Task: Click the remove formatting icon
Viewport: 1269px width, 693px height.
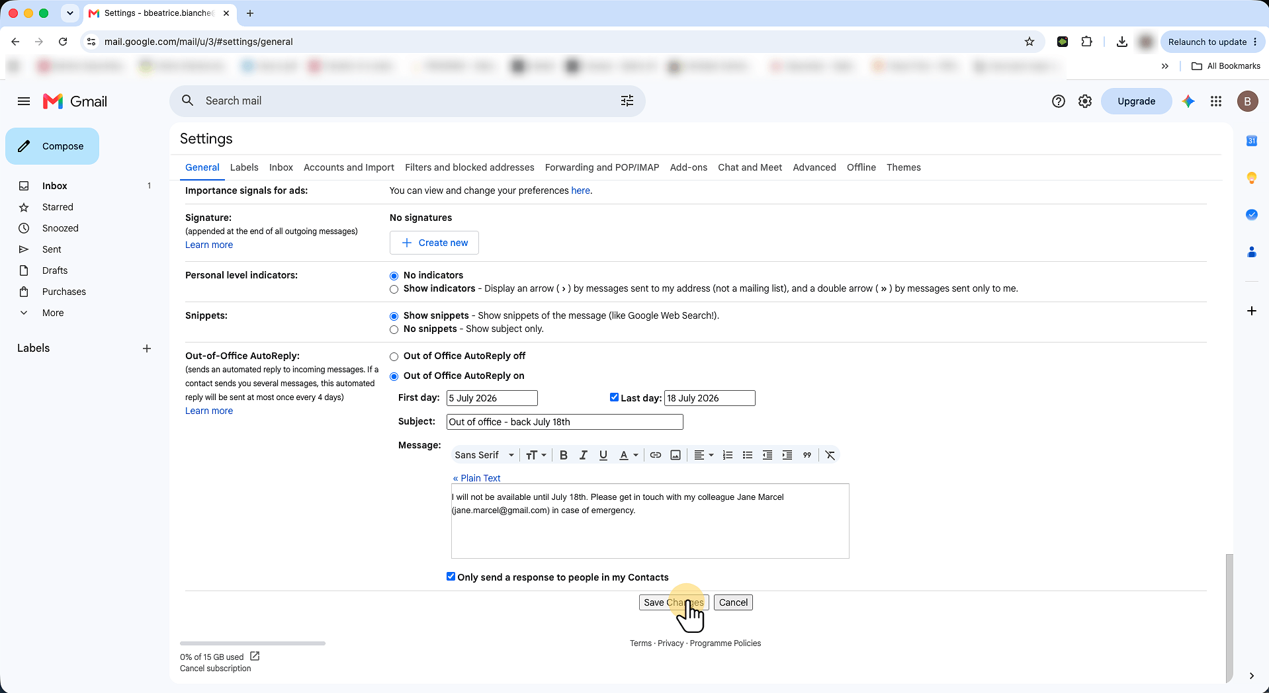Action: click(830, 455)
